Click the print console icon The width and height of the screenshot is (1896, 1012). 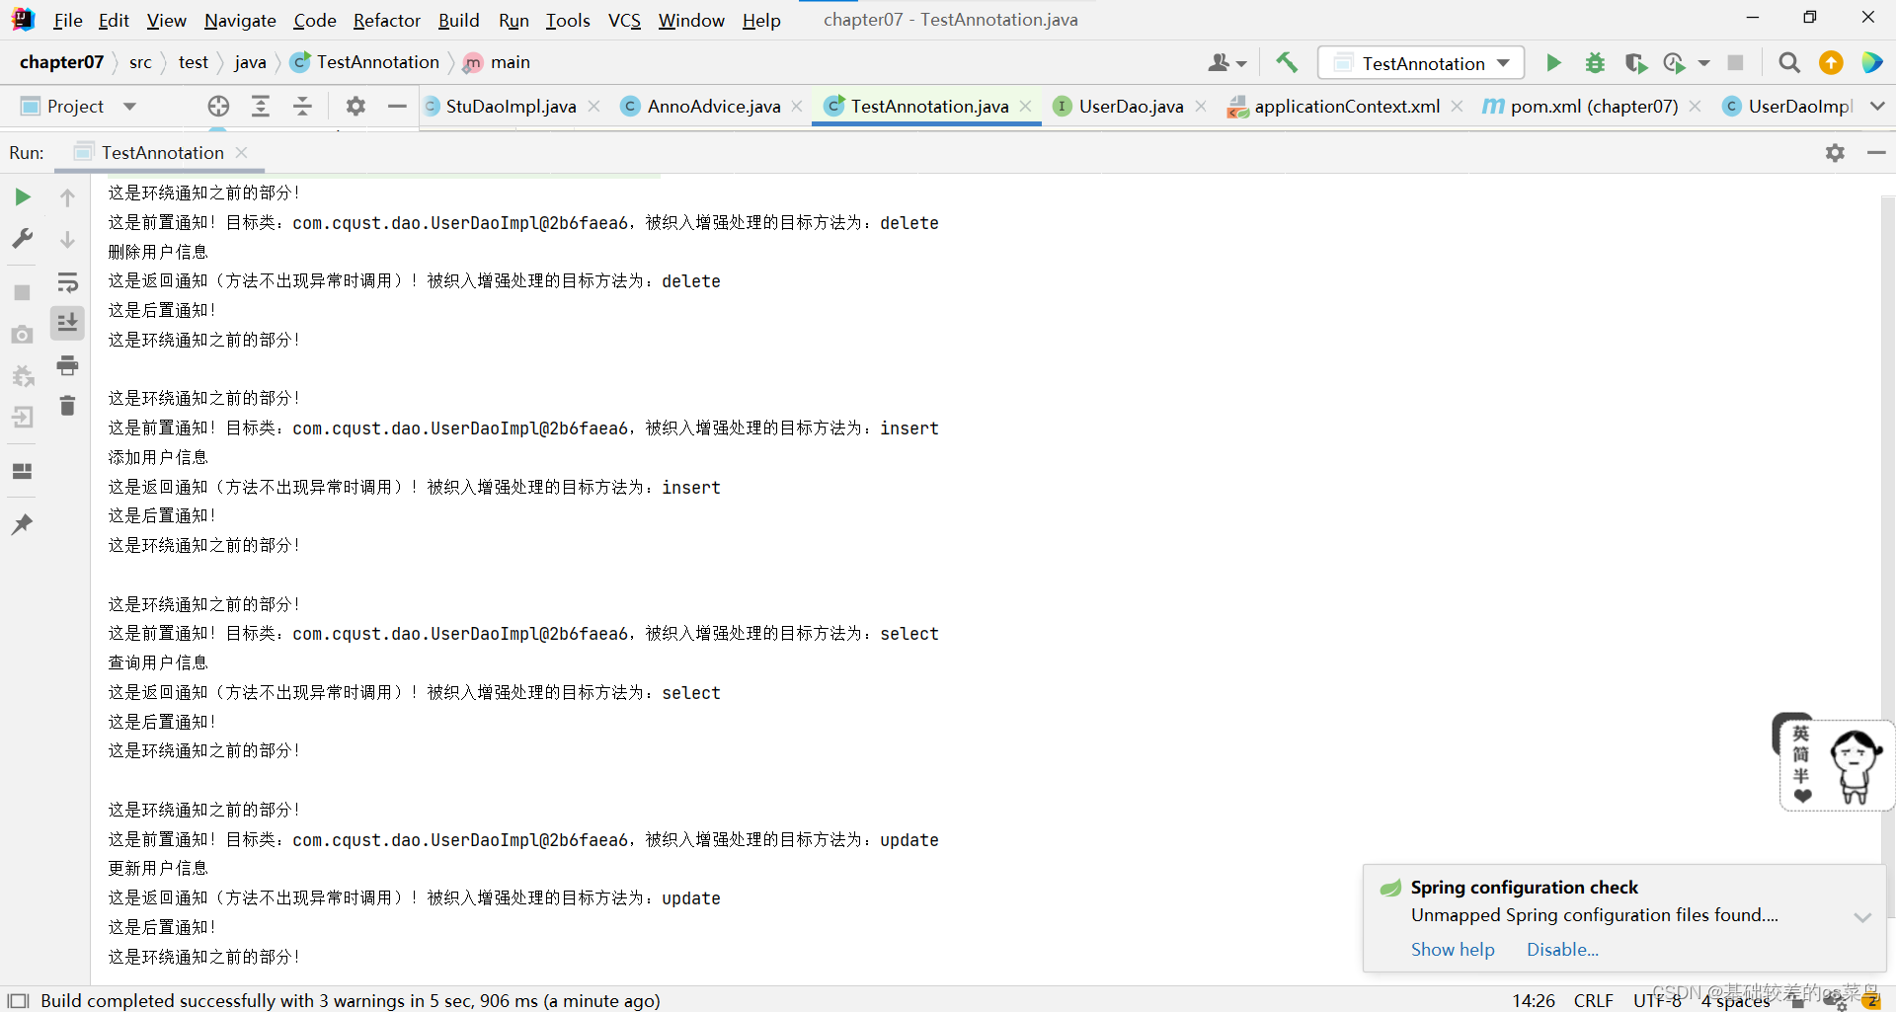(x=67, y=365)
